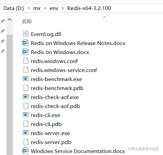This screenshot has height=155, width=163.
Task: Expand the breadcrumb chevron after env
Action: pos(63,8)
